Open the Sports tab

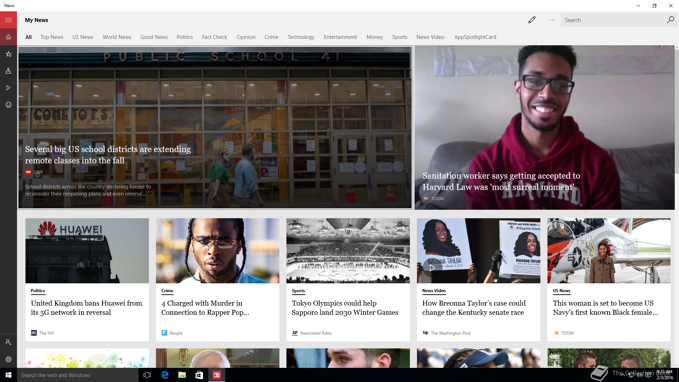pos(400,37)
